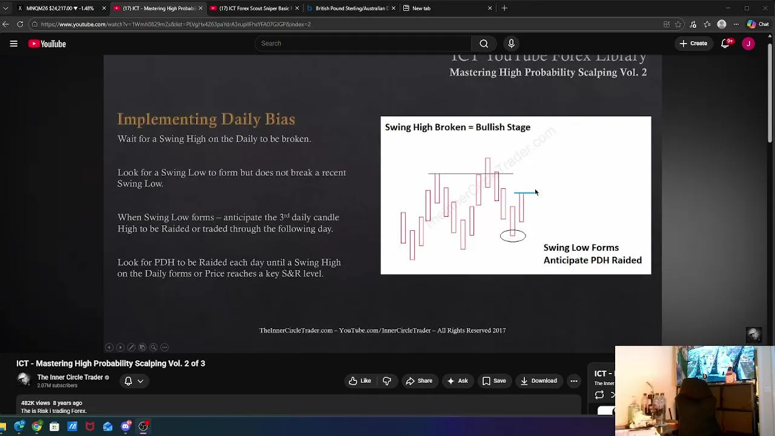This screenshot has height=436, width=775.
Task: Open the tab search dropdown arrow
Action: 5,8
